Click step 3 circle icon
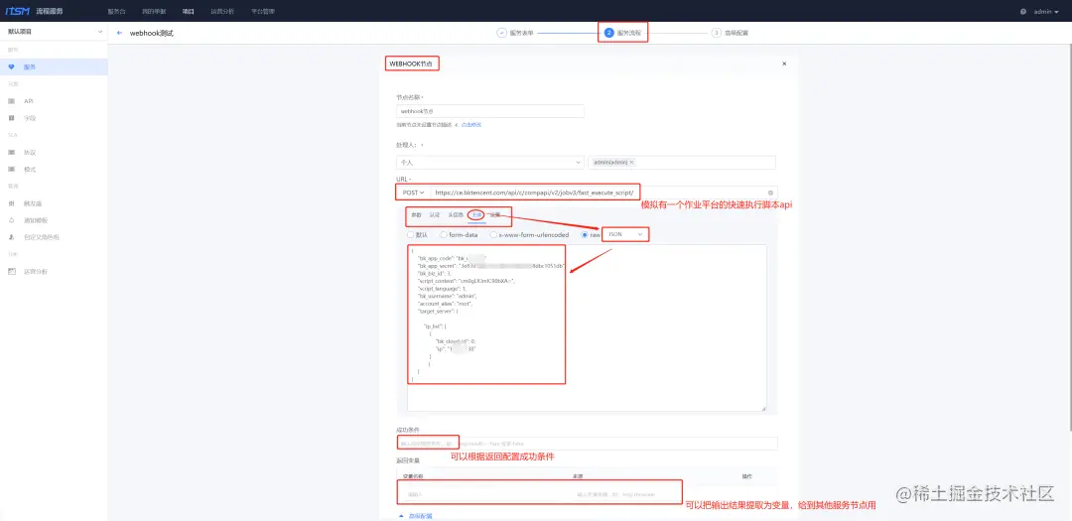Screen dimensions: 1072x521 click(716, 33)
